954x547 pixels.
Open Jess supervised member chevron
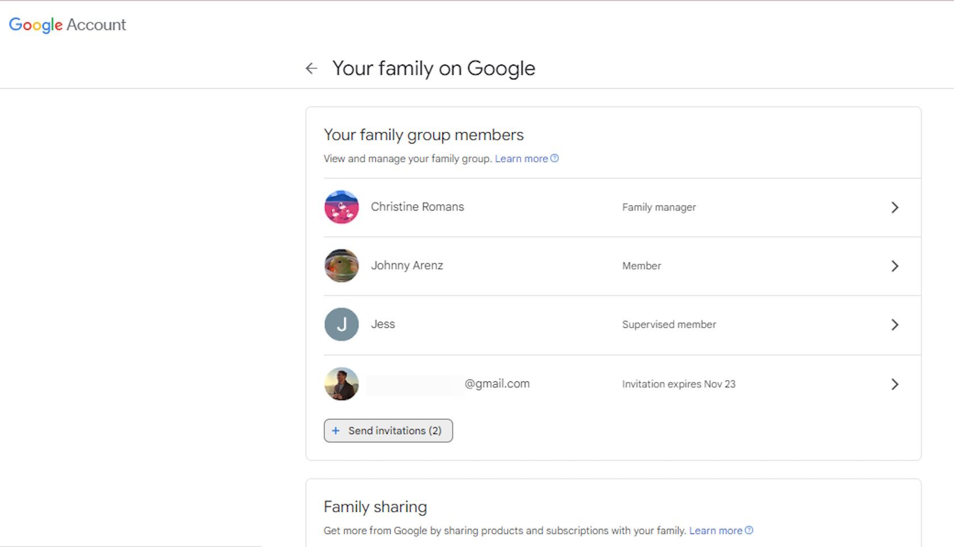pyautogui.click(x=894, y=325)
